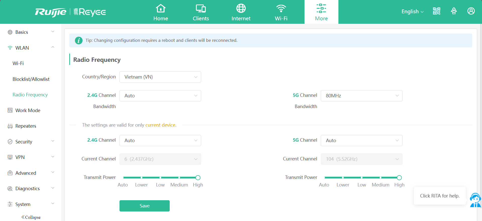Click the current device link
This screenshot has height=221, width=482.
[160, 125]
